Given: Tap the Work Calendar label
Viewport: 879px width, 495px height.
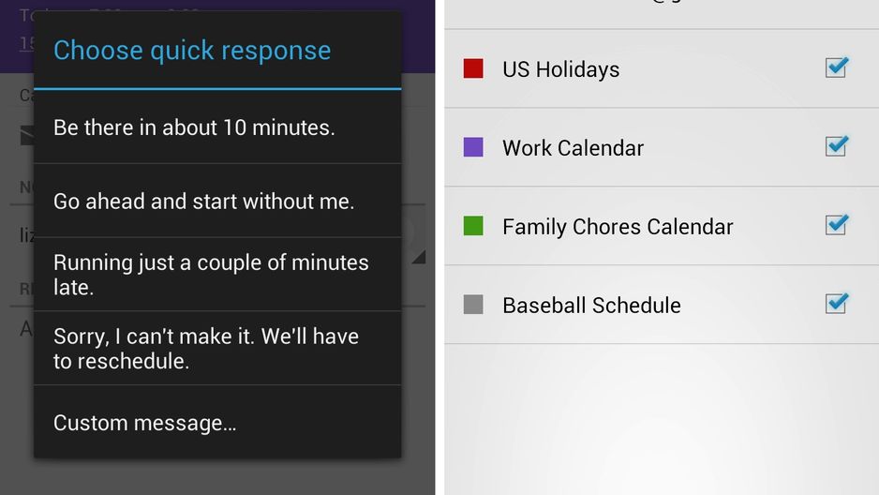Looking at the screenshot, I should tap(573, 148).
